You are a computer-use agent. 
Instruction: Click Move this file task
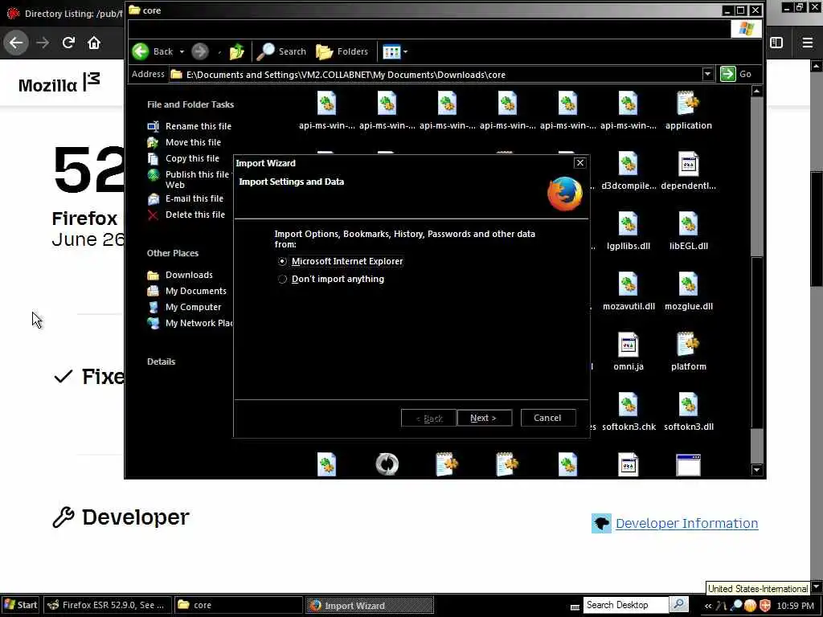(184, 142)
